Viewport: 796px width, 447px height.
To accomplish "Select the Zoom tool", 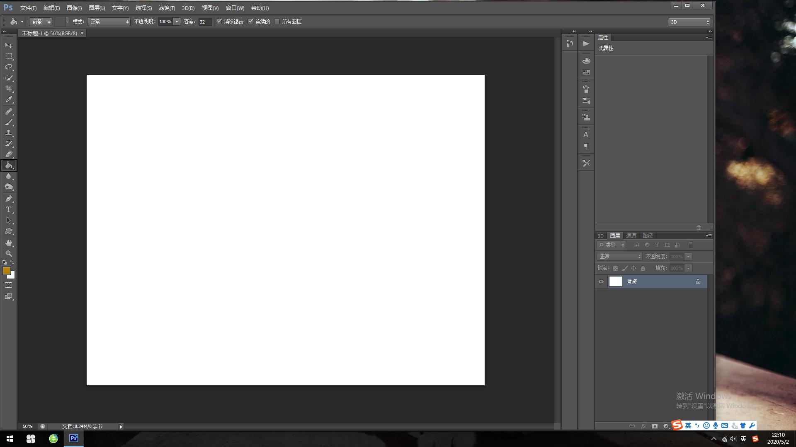I will (9, 254).
